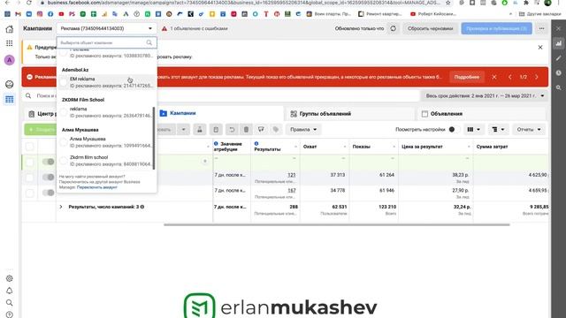This screenshot has height=318, width=566.
Task: Toggle the campaign switch in the 61 264 row
Action: click(48, 177)
